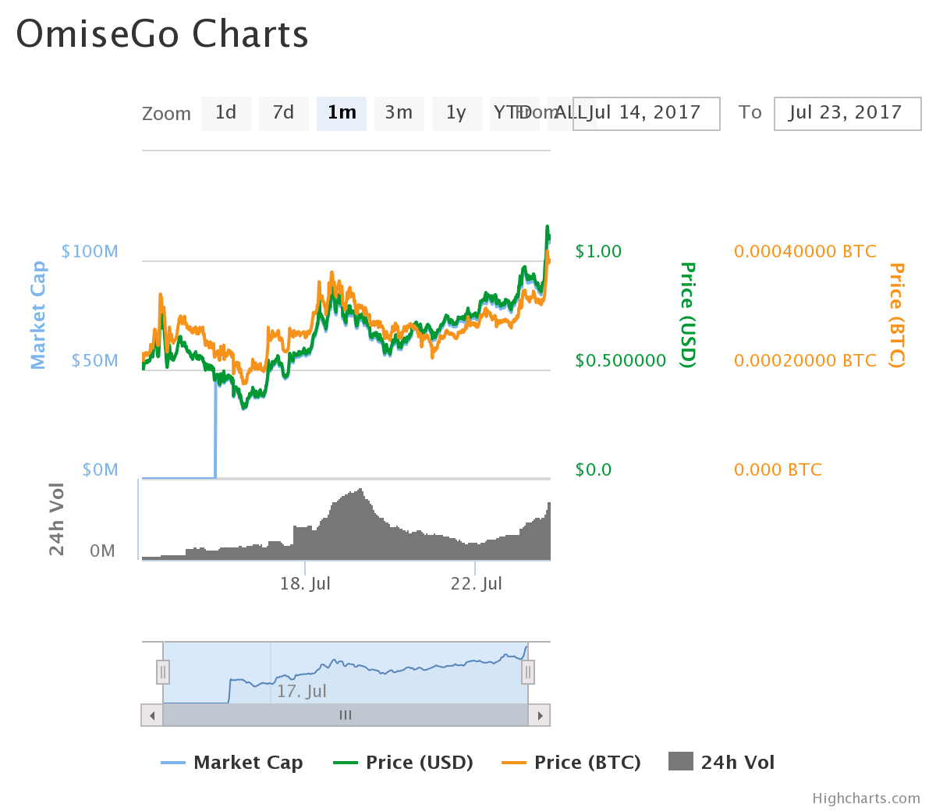This screenshot has height=811, width=936.
Task: Click the grip handle on the navigator scrollbar
Action: point(344,714)
